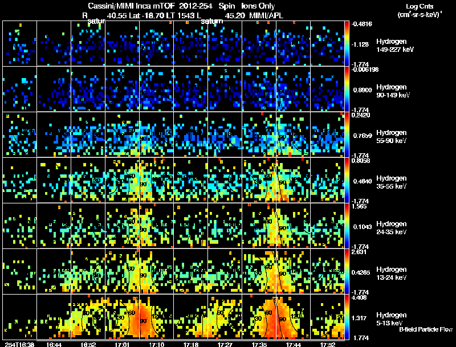Open the 5-13 keV image panel at 17:52
The height and width of the screenshot is (347, 456).
pyautogui.click(x=327, y=317)
